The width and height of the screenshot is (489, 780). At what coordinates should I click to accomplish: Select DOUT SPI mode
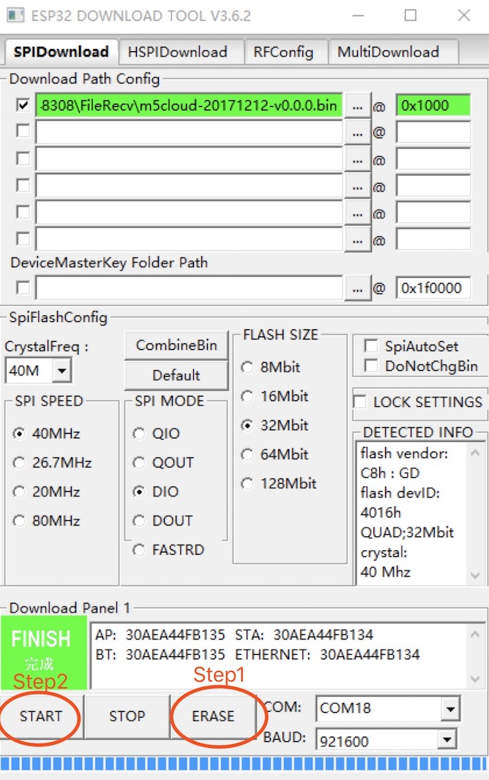point(163,521)
